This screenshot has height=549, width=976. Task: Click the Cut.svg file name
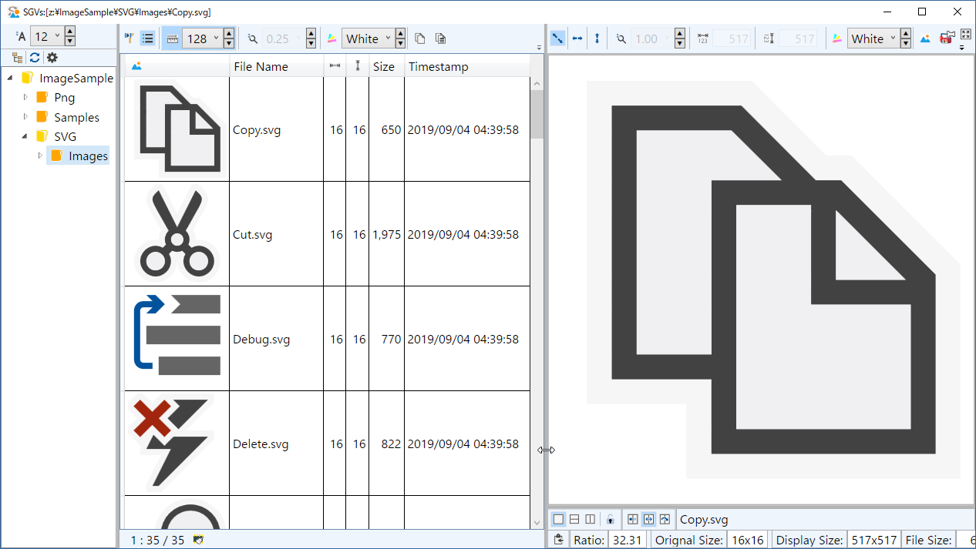(x=252, y=234)
